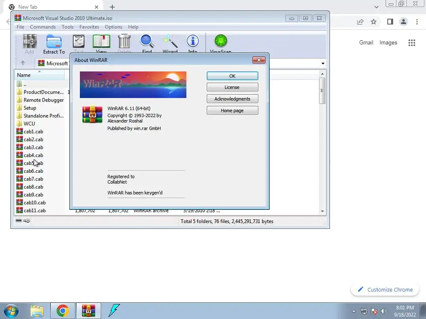This screenshot has width=426, height=319.
Task: Click the cab1.cab file icon
Action: [19, 131]
